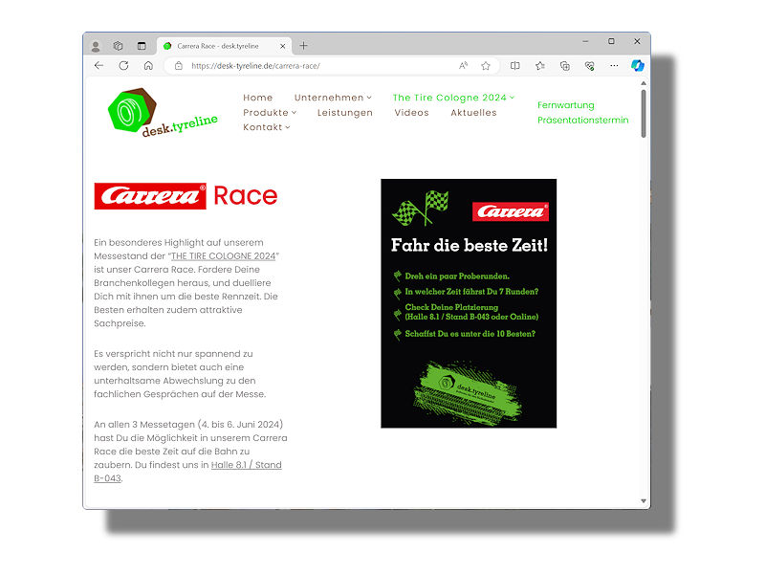Open the Fahr die beste Zeit poster image
The height and width of the screenshot is (574, 765).
(x=469, y=303)
